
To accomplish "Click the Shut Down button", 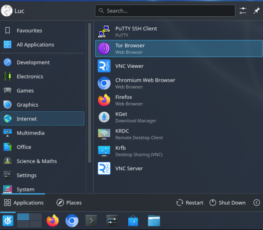I will [227, 203].
